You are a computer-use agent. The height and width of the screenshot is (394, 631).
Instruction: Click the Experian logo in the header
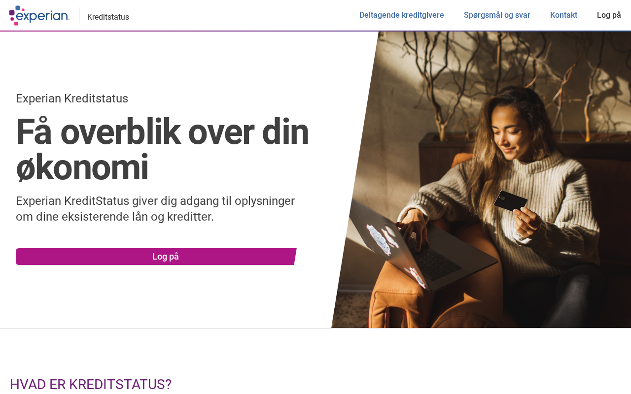click(39, 15)
